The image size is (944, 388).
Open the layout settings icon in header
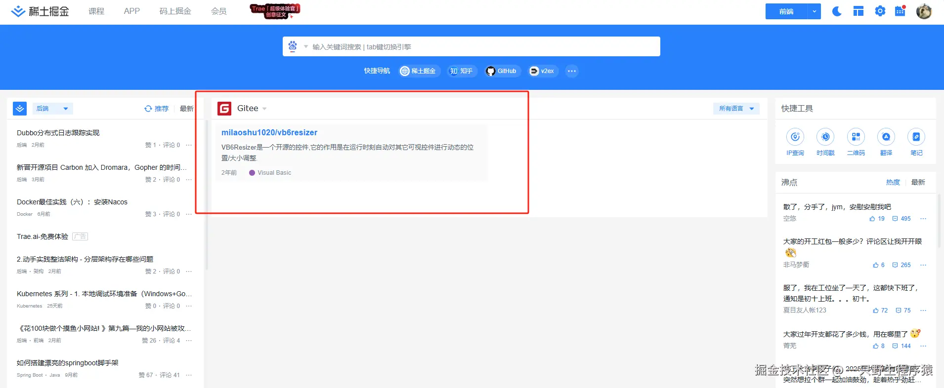point(858,11)
